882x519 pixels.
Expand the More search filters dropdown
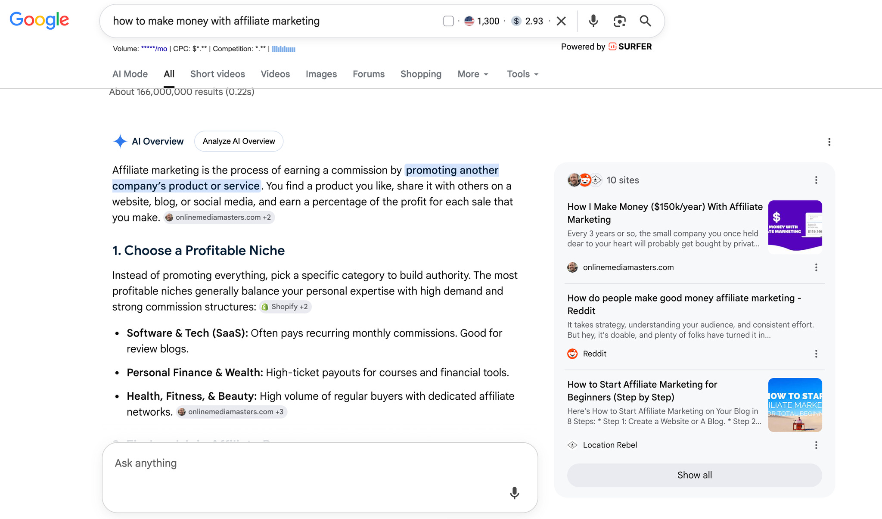pos(473,74)
